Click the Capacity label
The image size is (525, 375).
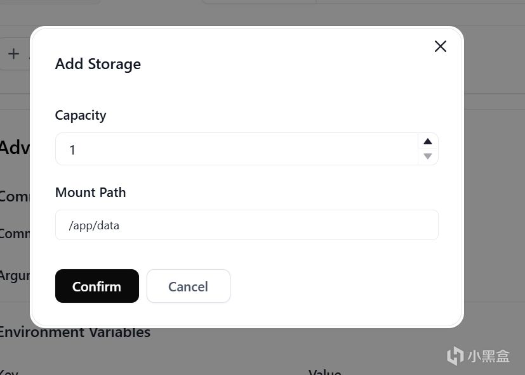click(81, 115)
